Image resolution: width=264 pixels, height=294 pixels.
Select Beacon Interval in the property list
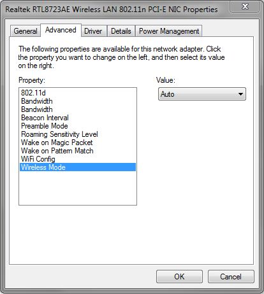pos(78,118)
